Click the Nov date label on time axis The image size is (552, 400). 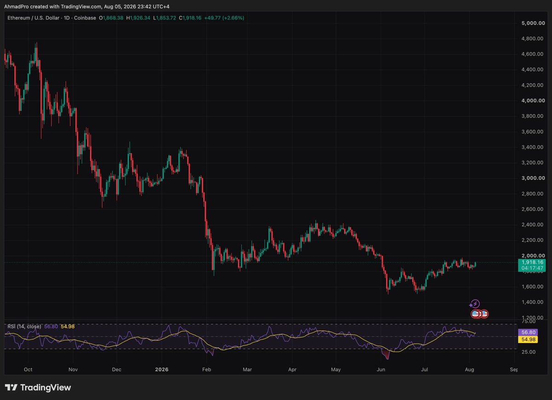pyautogui.click(x=72, y=369)
